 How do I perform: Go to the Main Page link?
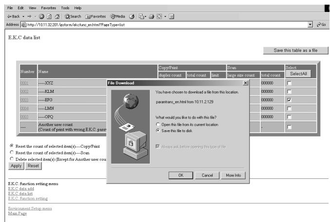(18, 213)
